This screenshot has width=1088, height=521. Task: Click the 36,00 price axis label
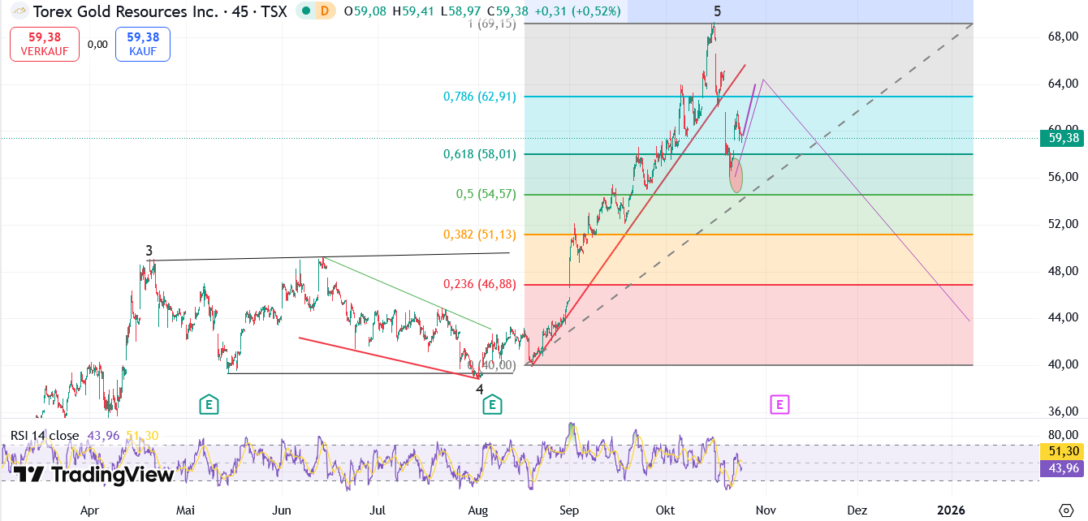(x=1063, y=411)
